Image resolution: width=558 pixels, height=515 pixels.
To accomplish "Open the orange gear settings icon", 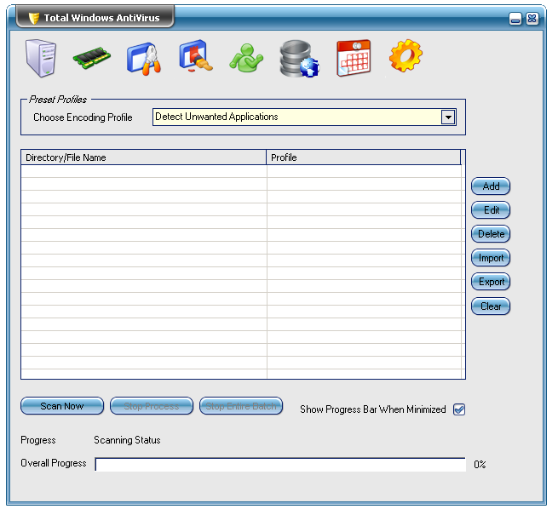I will click(406, 56).
